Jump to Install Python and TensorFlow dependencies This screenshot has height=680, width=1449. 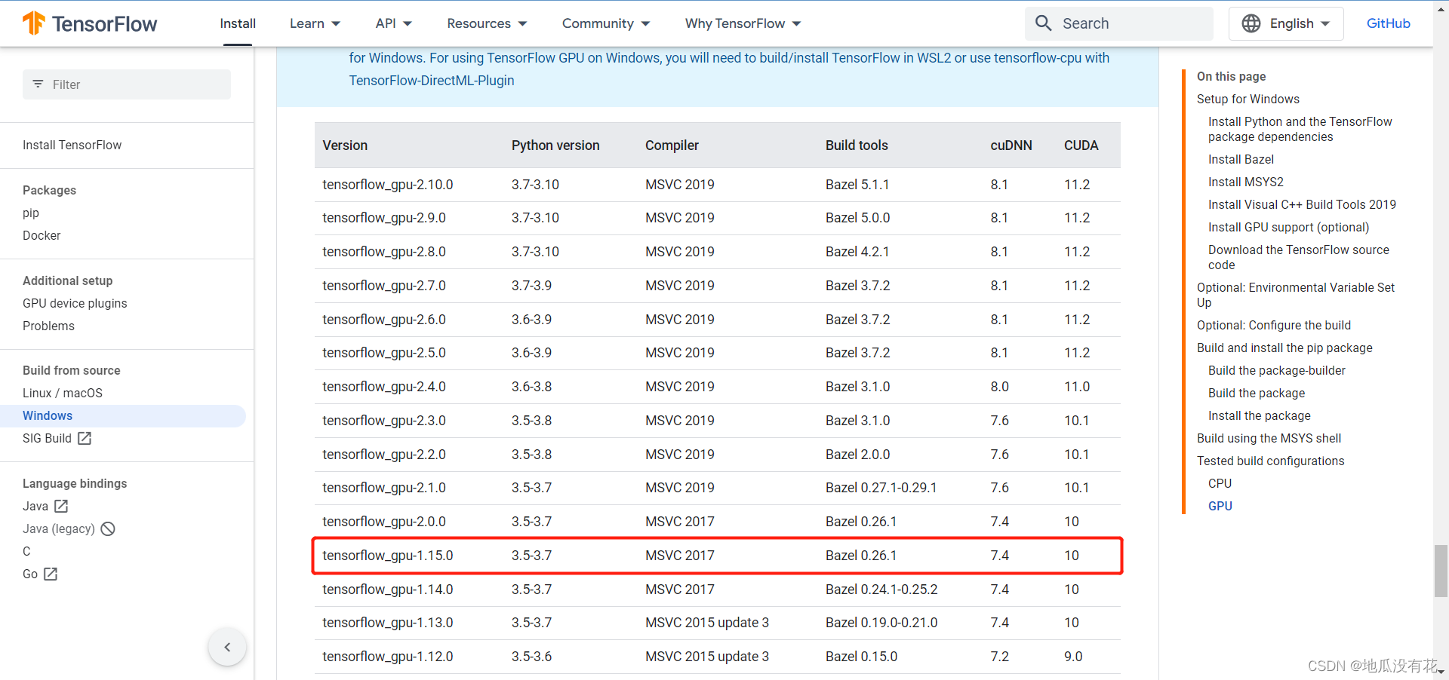point(1300,129)
